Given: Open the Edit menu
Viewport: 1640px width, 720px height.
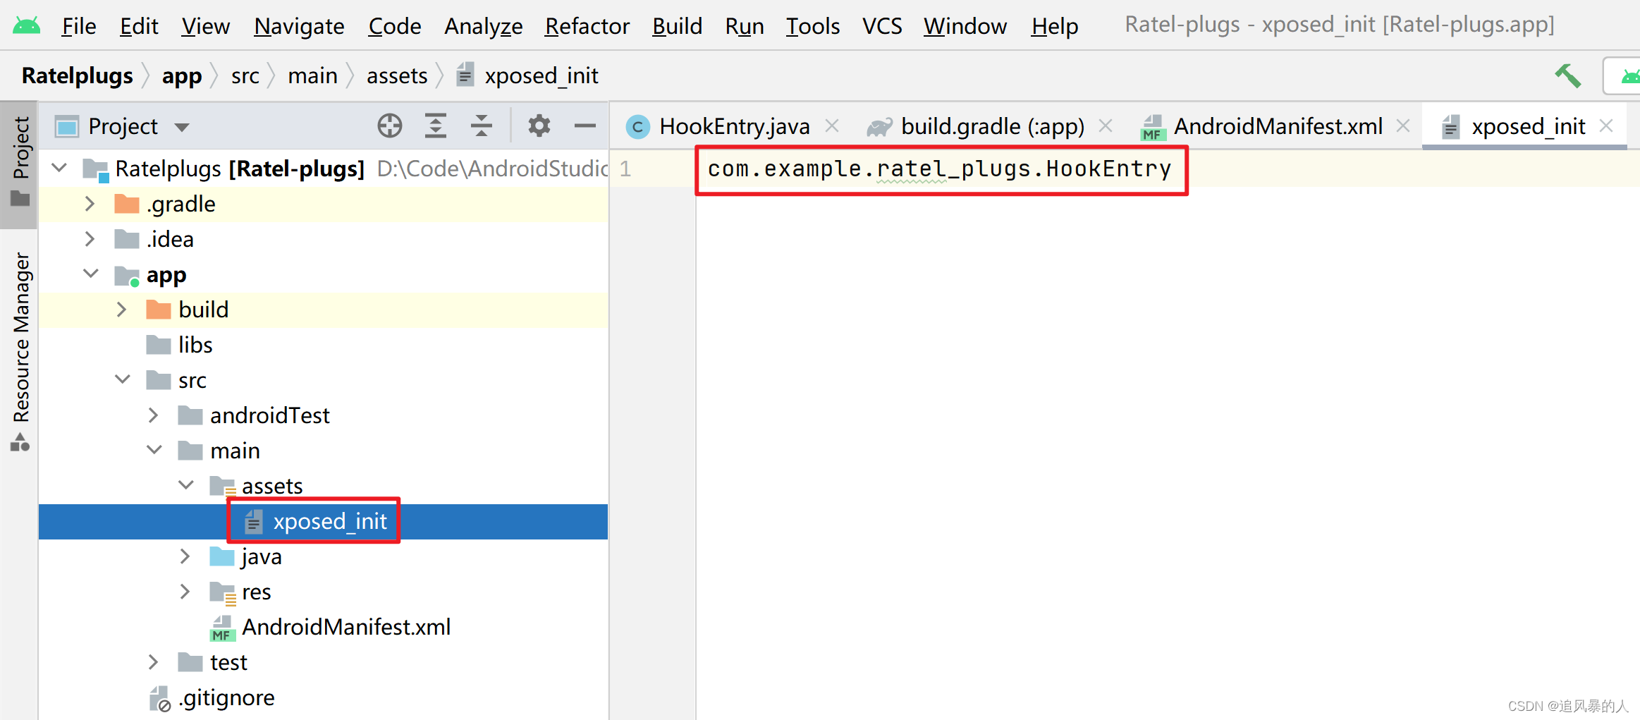Looking at the screenshot, I should click(139, 26).
